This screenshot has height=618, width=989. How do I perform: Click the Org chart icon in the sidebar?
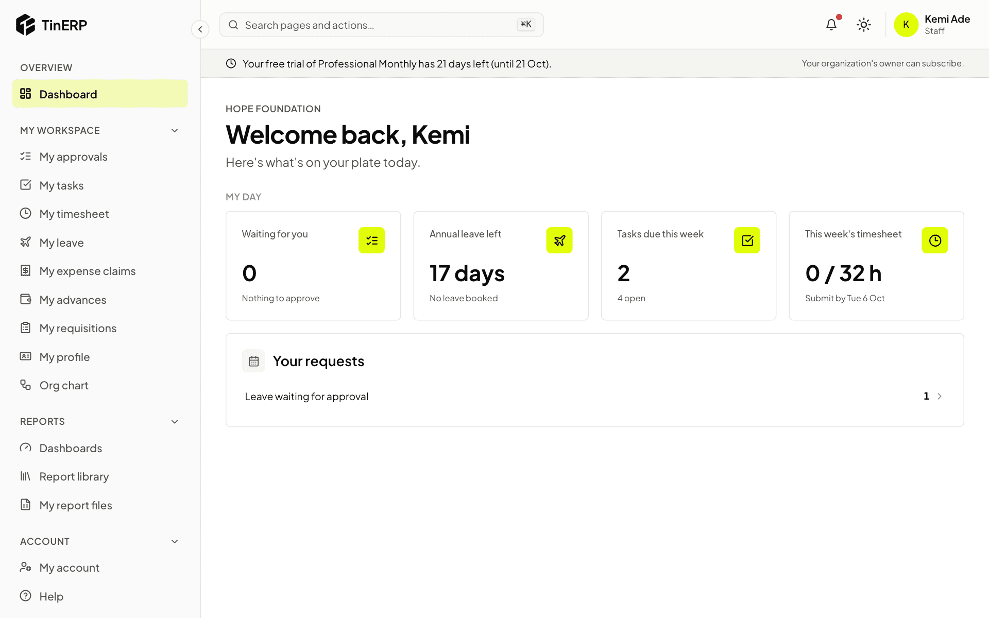coord(25,385)
